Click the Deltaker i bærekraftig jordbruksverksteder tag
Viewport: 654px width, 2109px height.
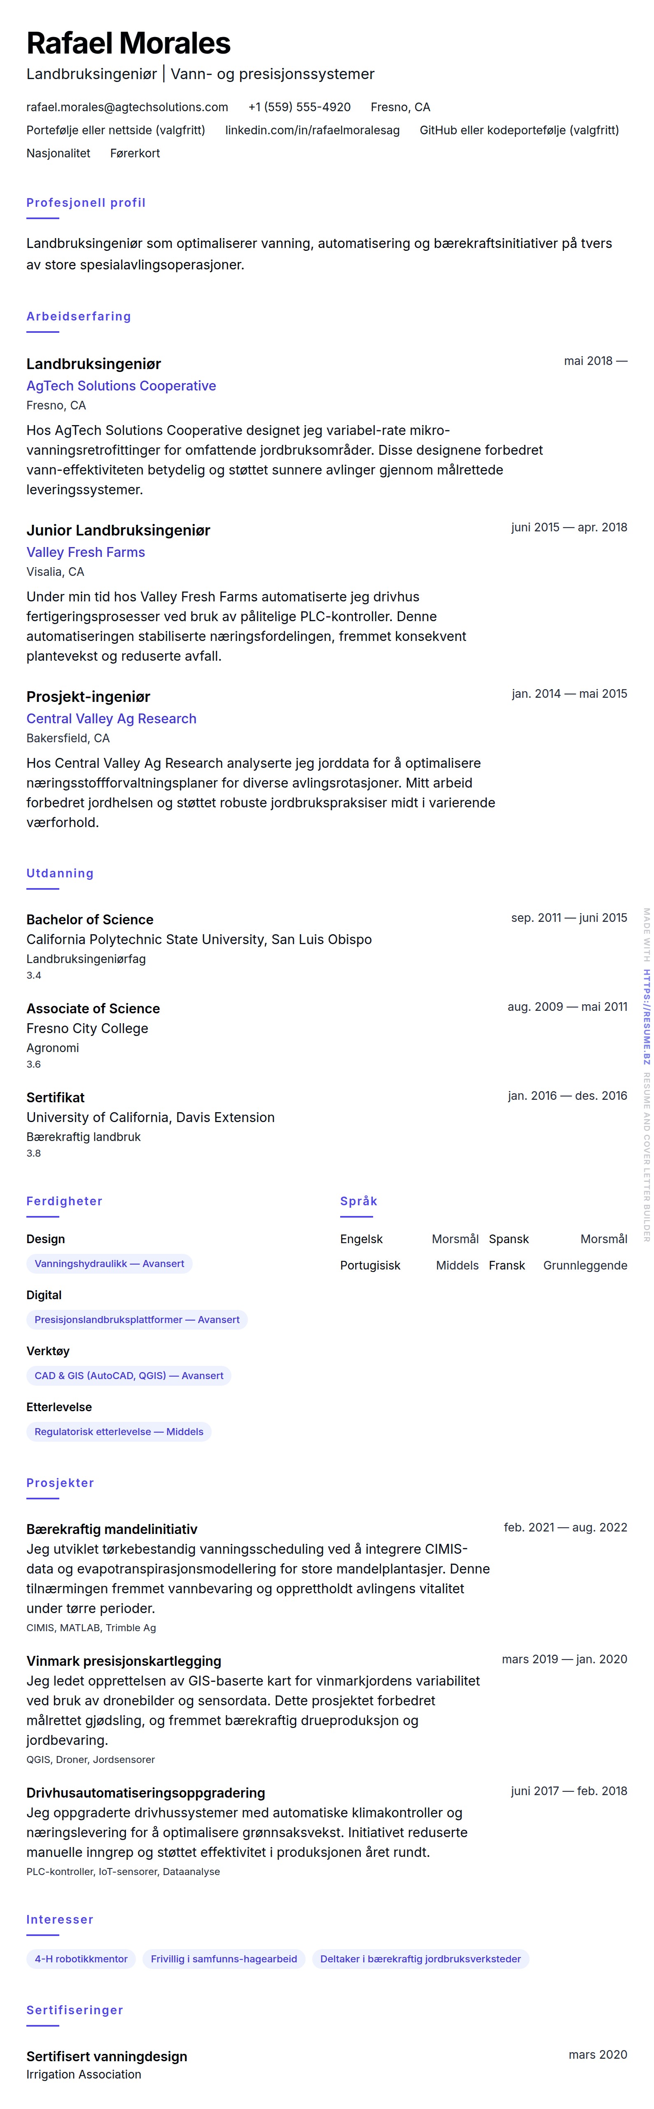click(420, 1958)
